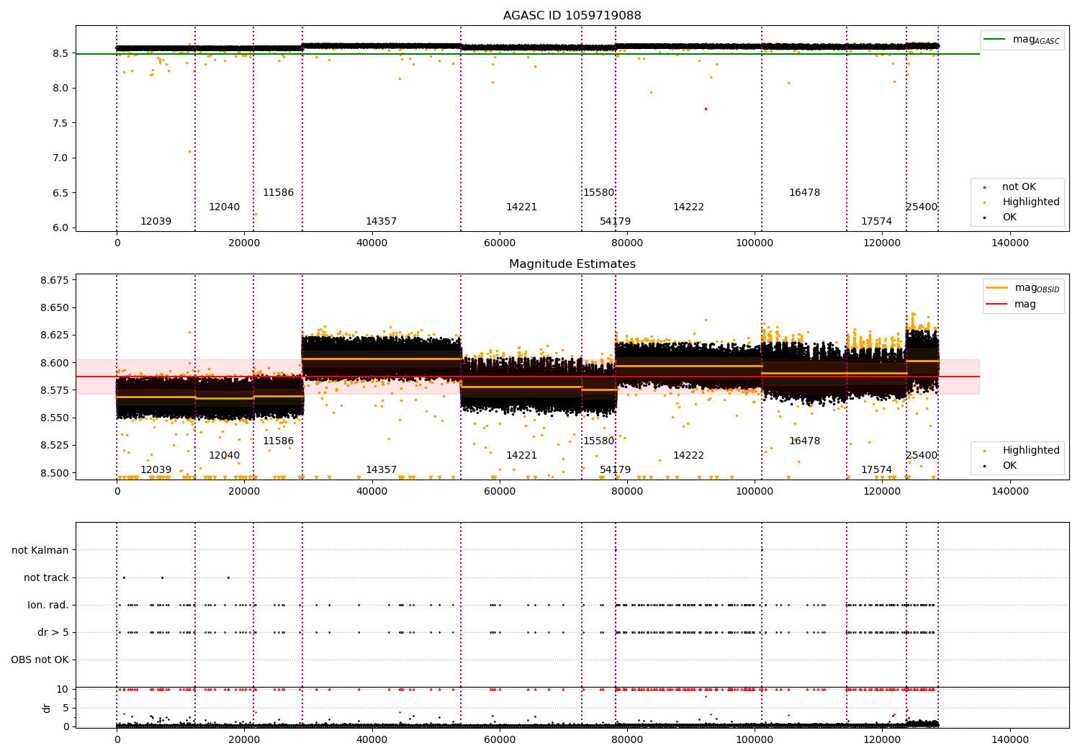The image size is (1080, 756).
Task: Click red 'mag' entry in middle legend
Action: pos(1025,305)
